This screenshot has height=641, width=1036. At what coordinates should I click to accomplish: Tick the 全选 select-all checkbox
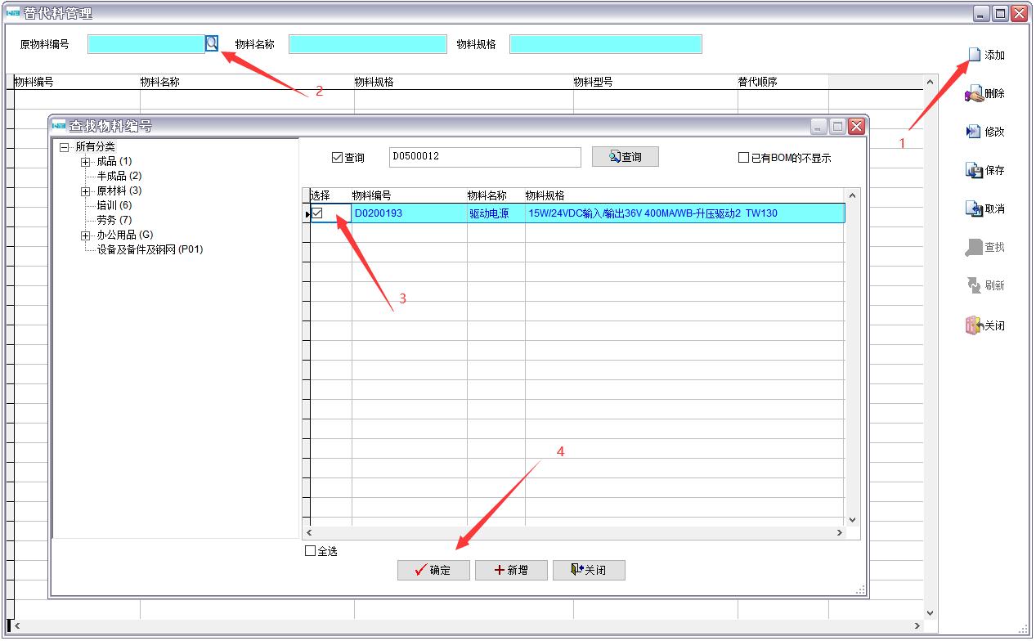click(x=310, y=551)
